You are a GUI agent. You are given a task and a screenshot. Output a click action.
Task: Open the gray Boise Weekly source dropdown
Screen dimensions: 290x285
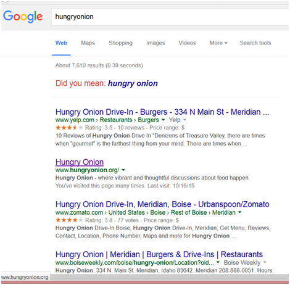(x=245, y=263)
